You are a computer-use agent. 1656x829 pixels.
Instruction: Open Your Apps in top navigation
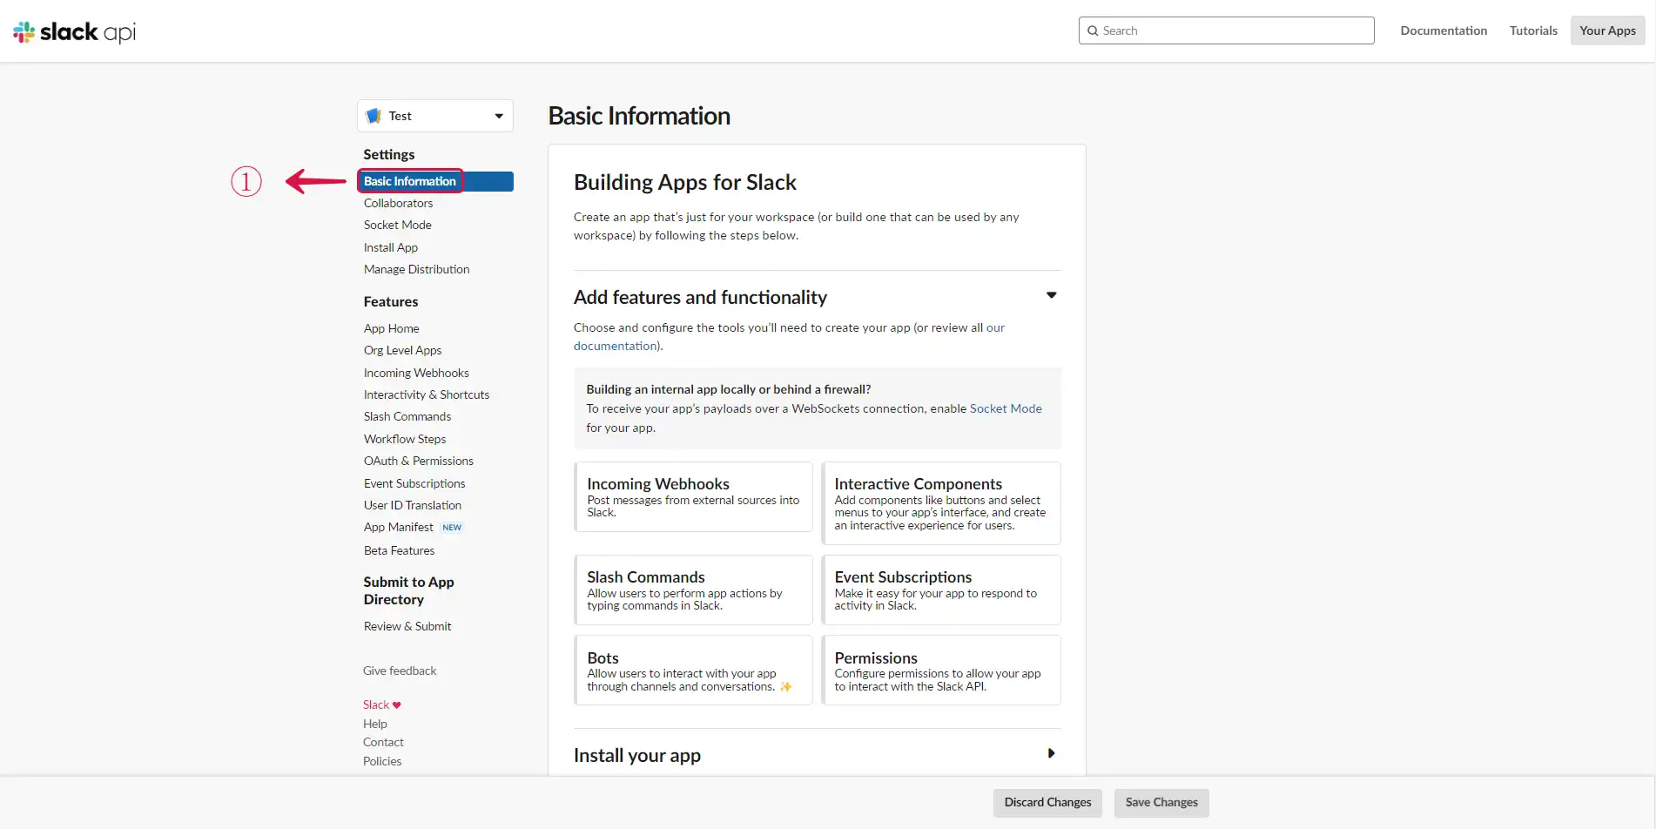pos(1607,30)
